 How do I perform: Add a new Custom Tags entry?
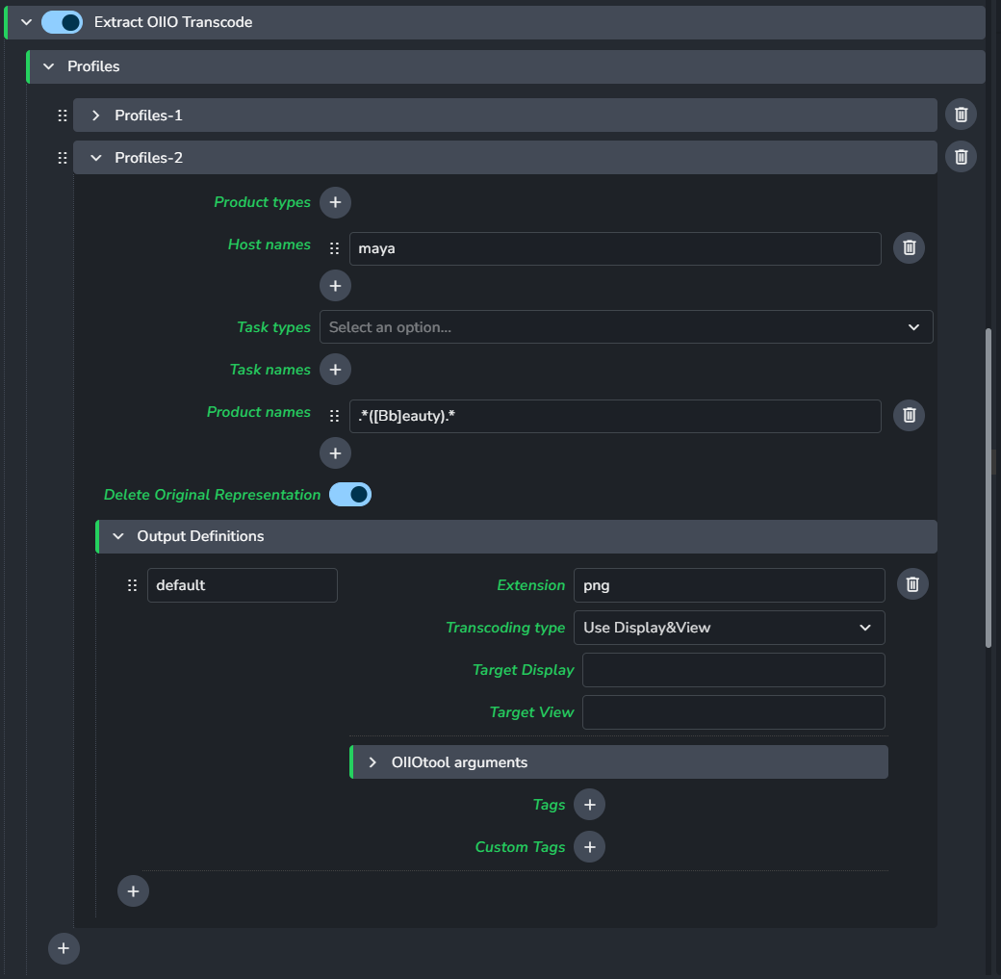589,847
